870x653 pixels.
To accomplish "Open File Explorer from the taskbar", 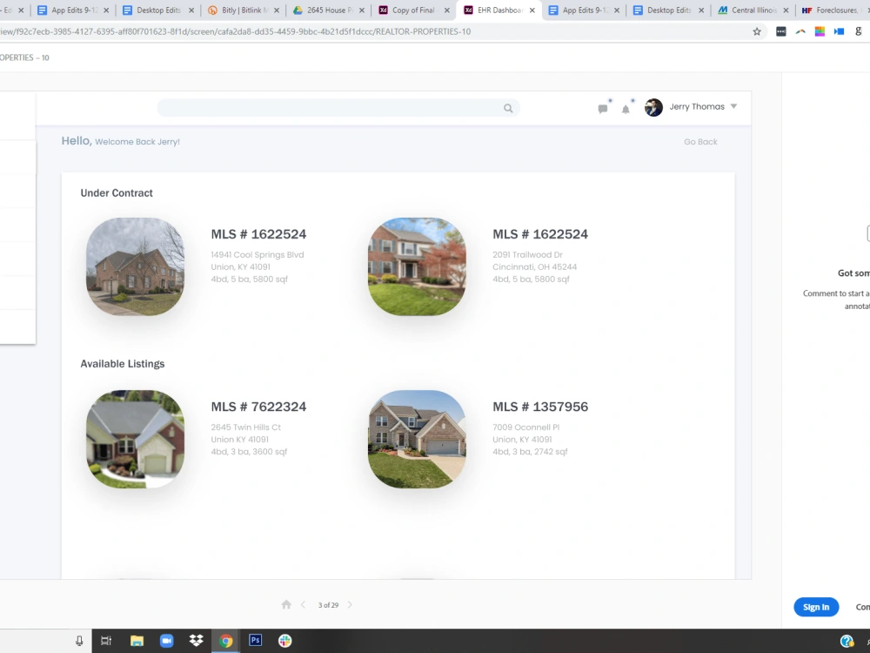I will point(137,641).
